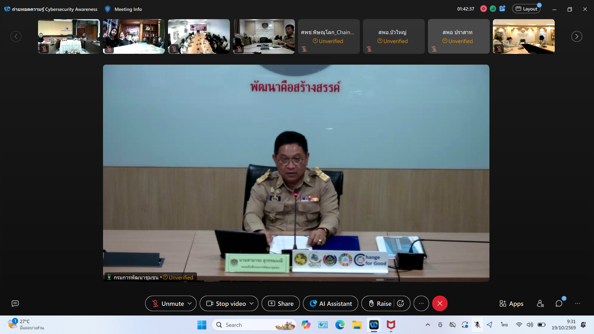This screenshot has width=594, height=334.
Task: Raise your hand
Action: click(x=380, y=304)
